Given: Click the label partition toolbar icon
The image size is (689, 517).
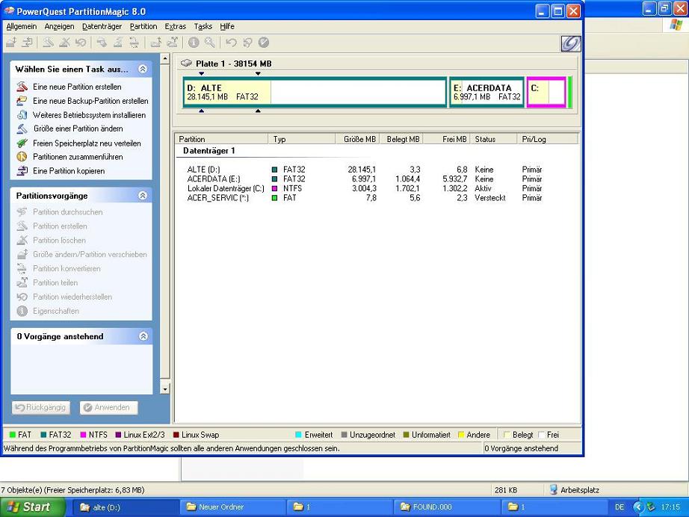Looking at the screenshot, I should [102, 43].
